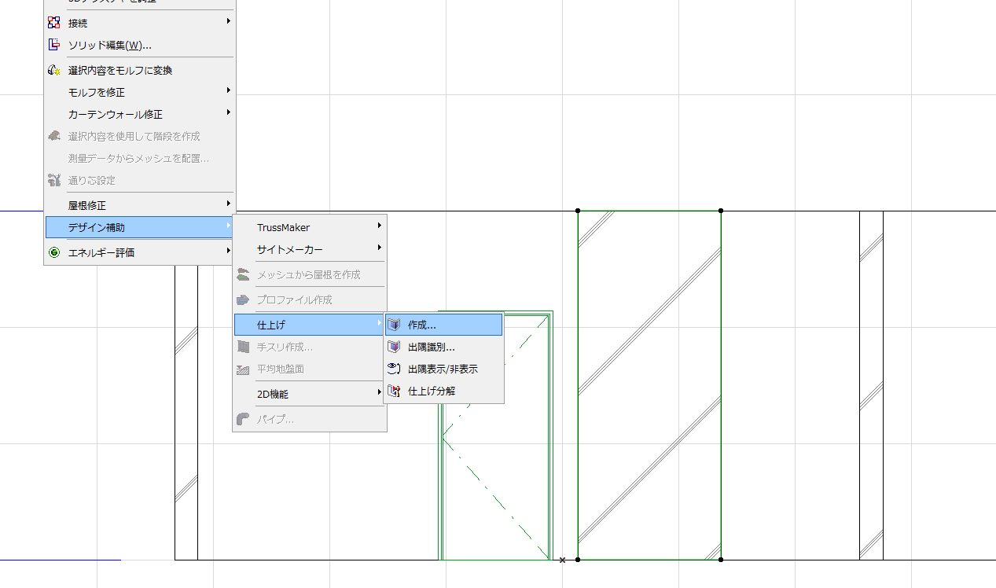Click the 接続 menu icon
This screenshot has height=588, width=996.
[54, 23]
